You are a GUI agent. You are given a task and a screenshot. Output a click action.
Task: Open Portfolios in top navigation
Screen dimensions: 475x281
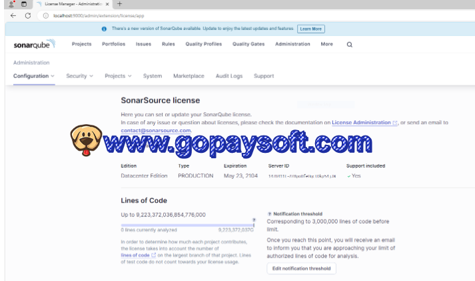coord(114,44)
